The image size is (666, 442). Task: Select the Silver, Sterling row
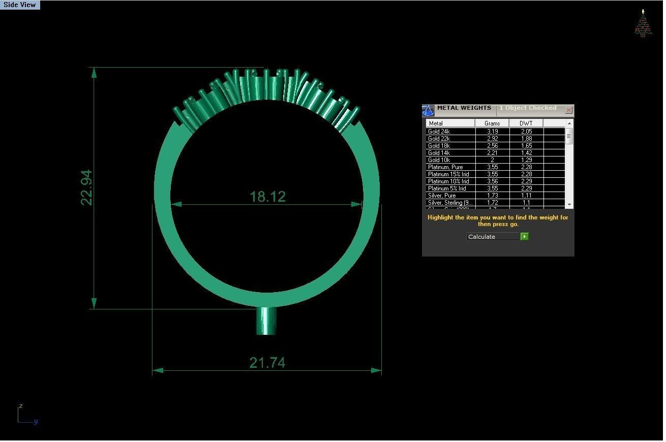tap(496, 203)
